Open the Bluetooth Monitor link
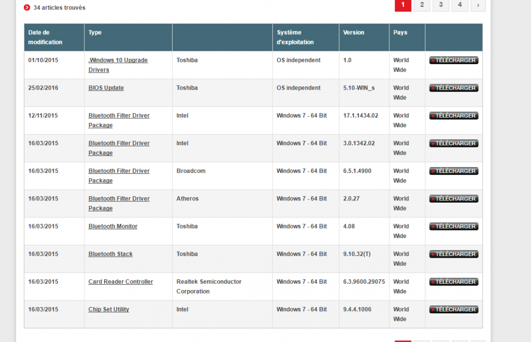 (113, 226)
